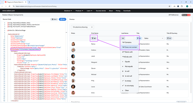Open the 14 columns showing picker
193x103 pixels.
(x=83, y=27)
